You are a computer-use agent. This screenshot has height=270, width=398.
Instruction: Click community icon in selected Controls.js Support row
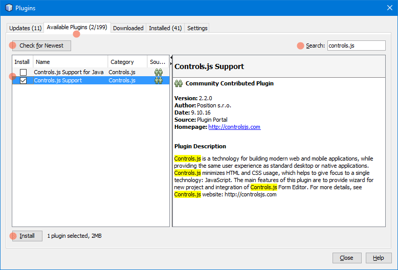tap(159, 80)
